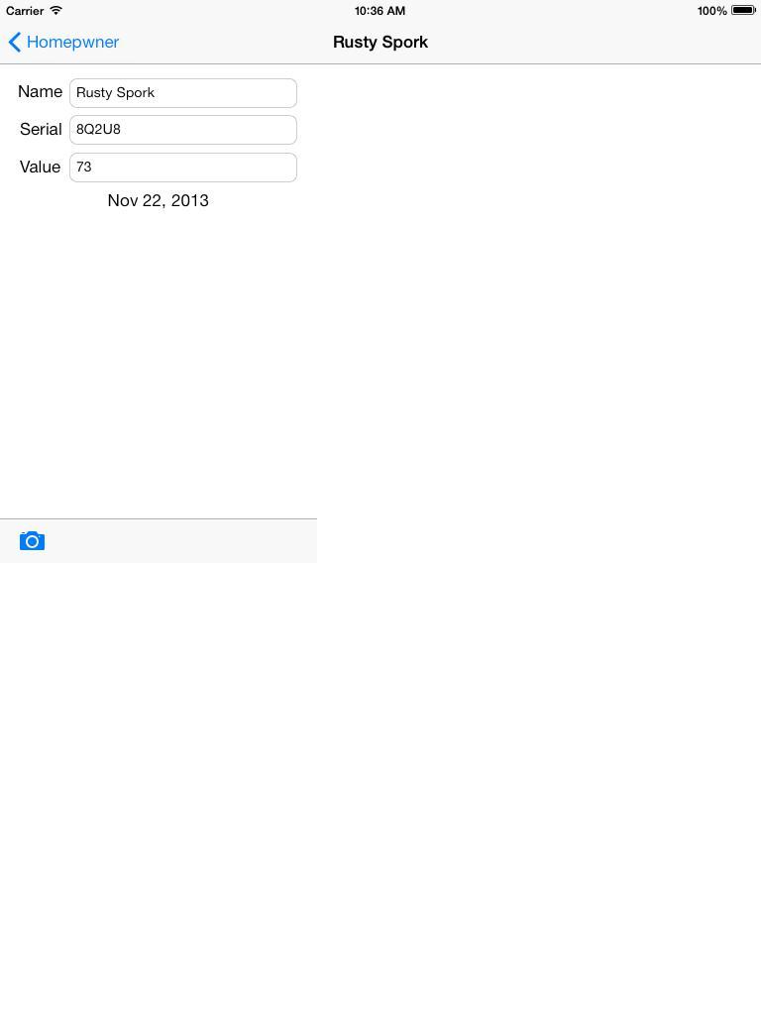761x1015 pixels.
Task: Click the blue back chevron arrow
Action: coord(15,42)
